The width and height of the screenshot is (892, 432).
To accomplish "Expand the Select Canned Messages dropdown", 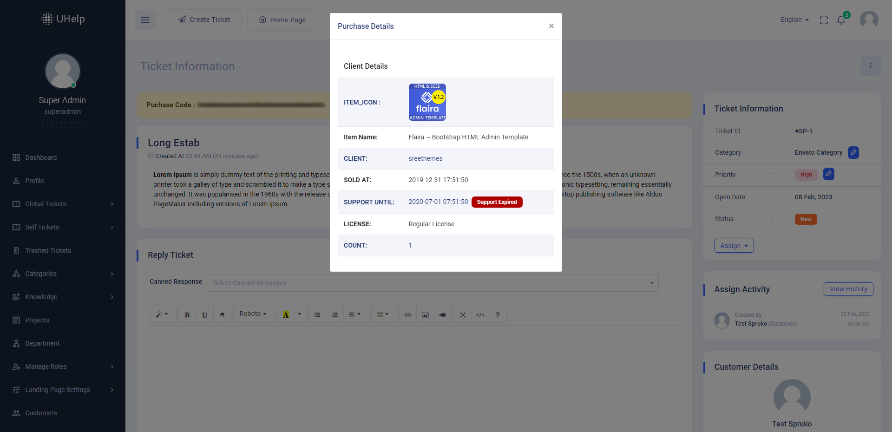I will tap(432, 283).
